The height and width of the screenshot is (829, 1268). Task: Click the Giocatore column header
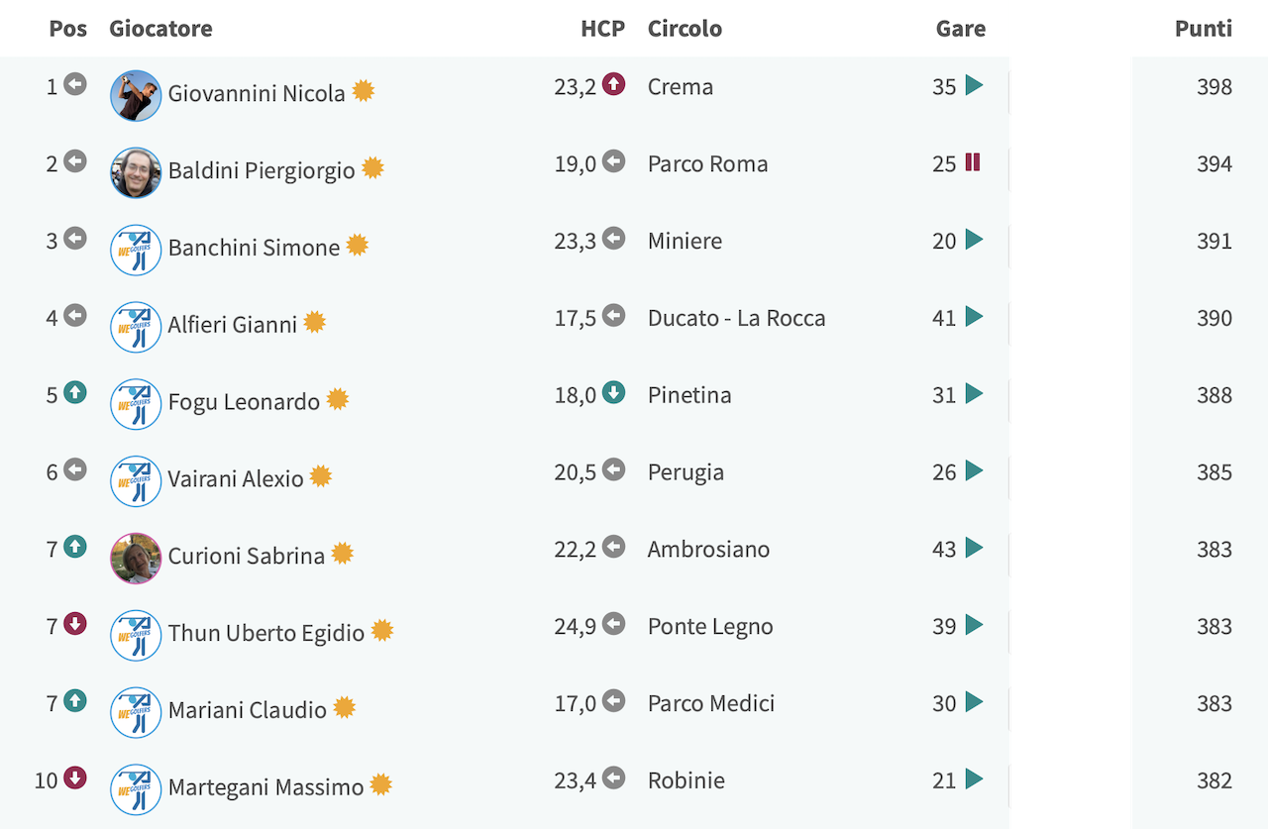(x=160, y=29)
